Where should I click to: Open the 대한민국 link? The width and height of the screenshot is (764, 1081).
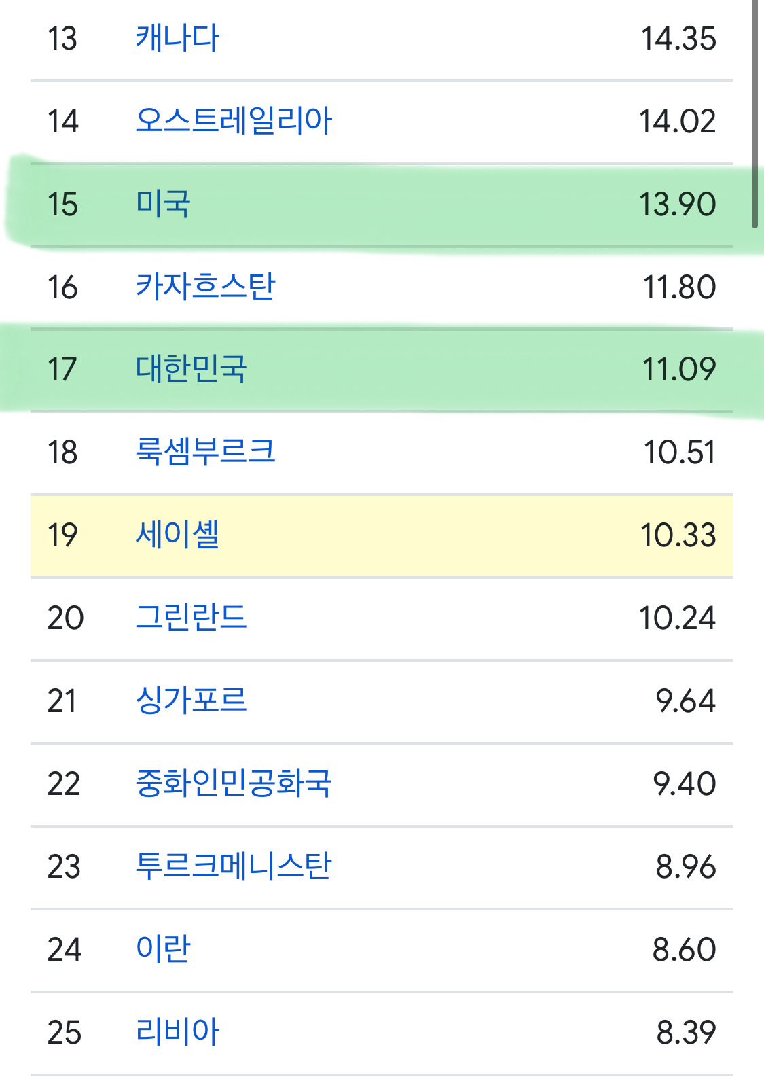pyautogui.click(x=191, y=369)
